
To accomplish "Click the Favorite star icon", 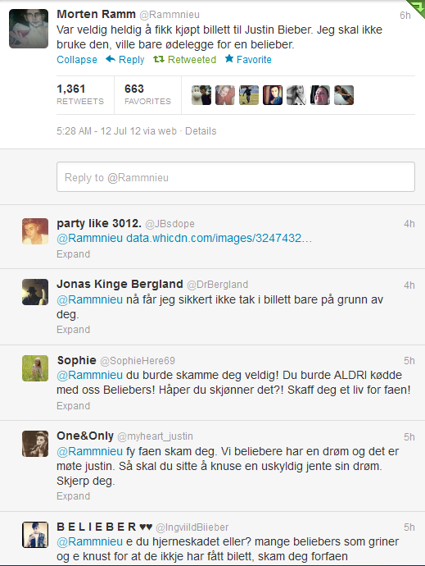I will pos(229,58).
